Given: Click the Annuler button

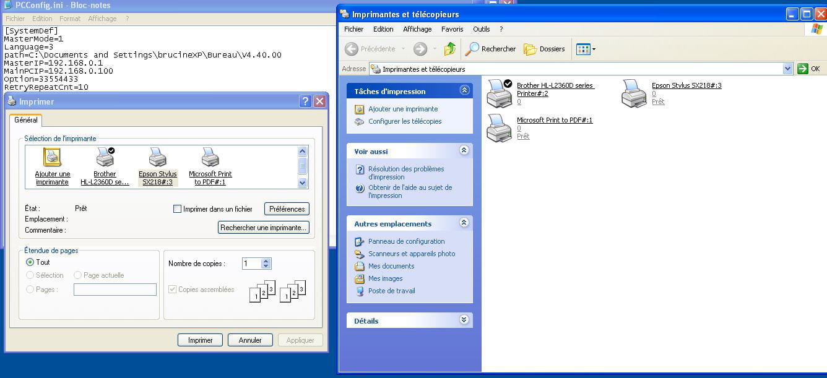Looking at the screenshot, I should click(x=250, y=340).
